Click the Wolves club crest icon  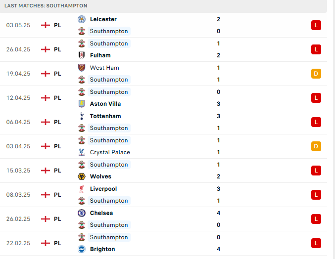coord(82,176)
